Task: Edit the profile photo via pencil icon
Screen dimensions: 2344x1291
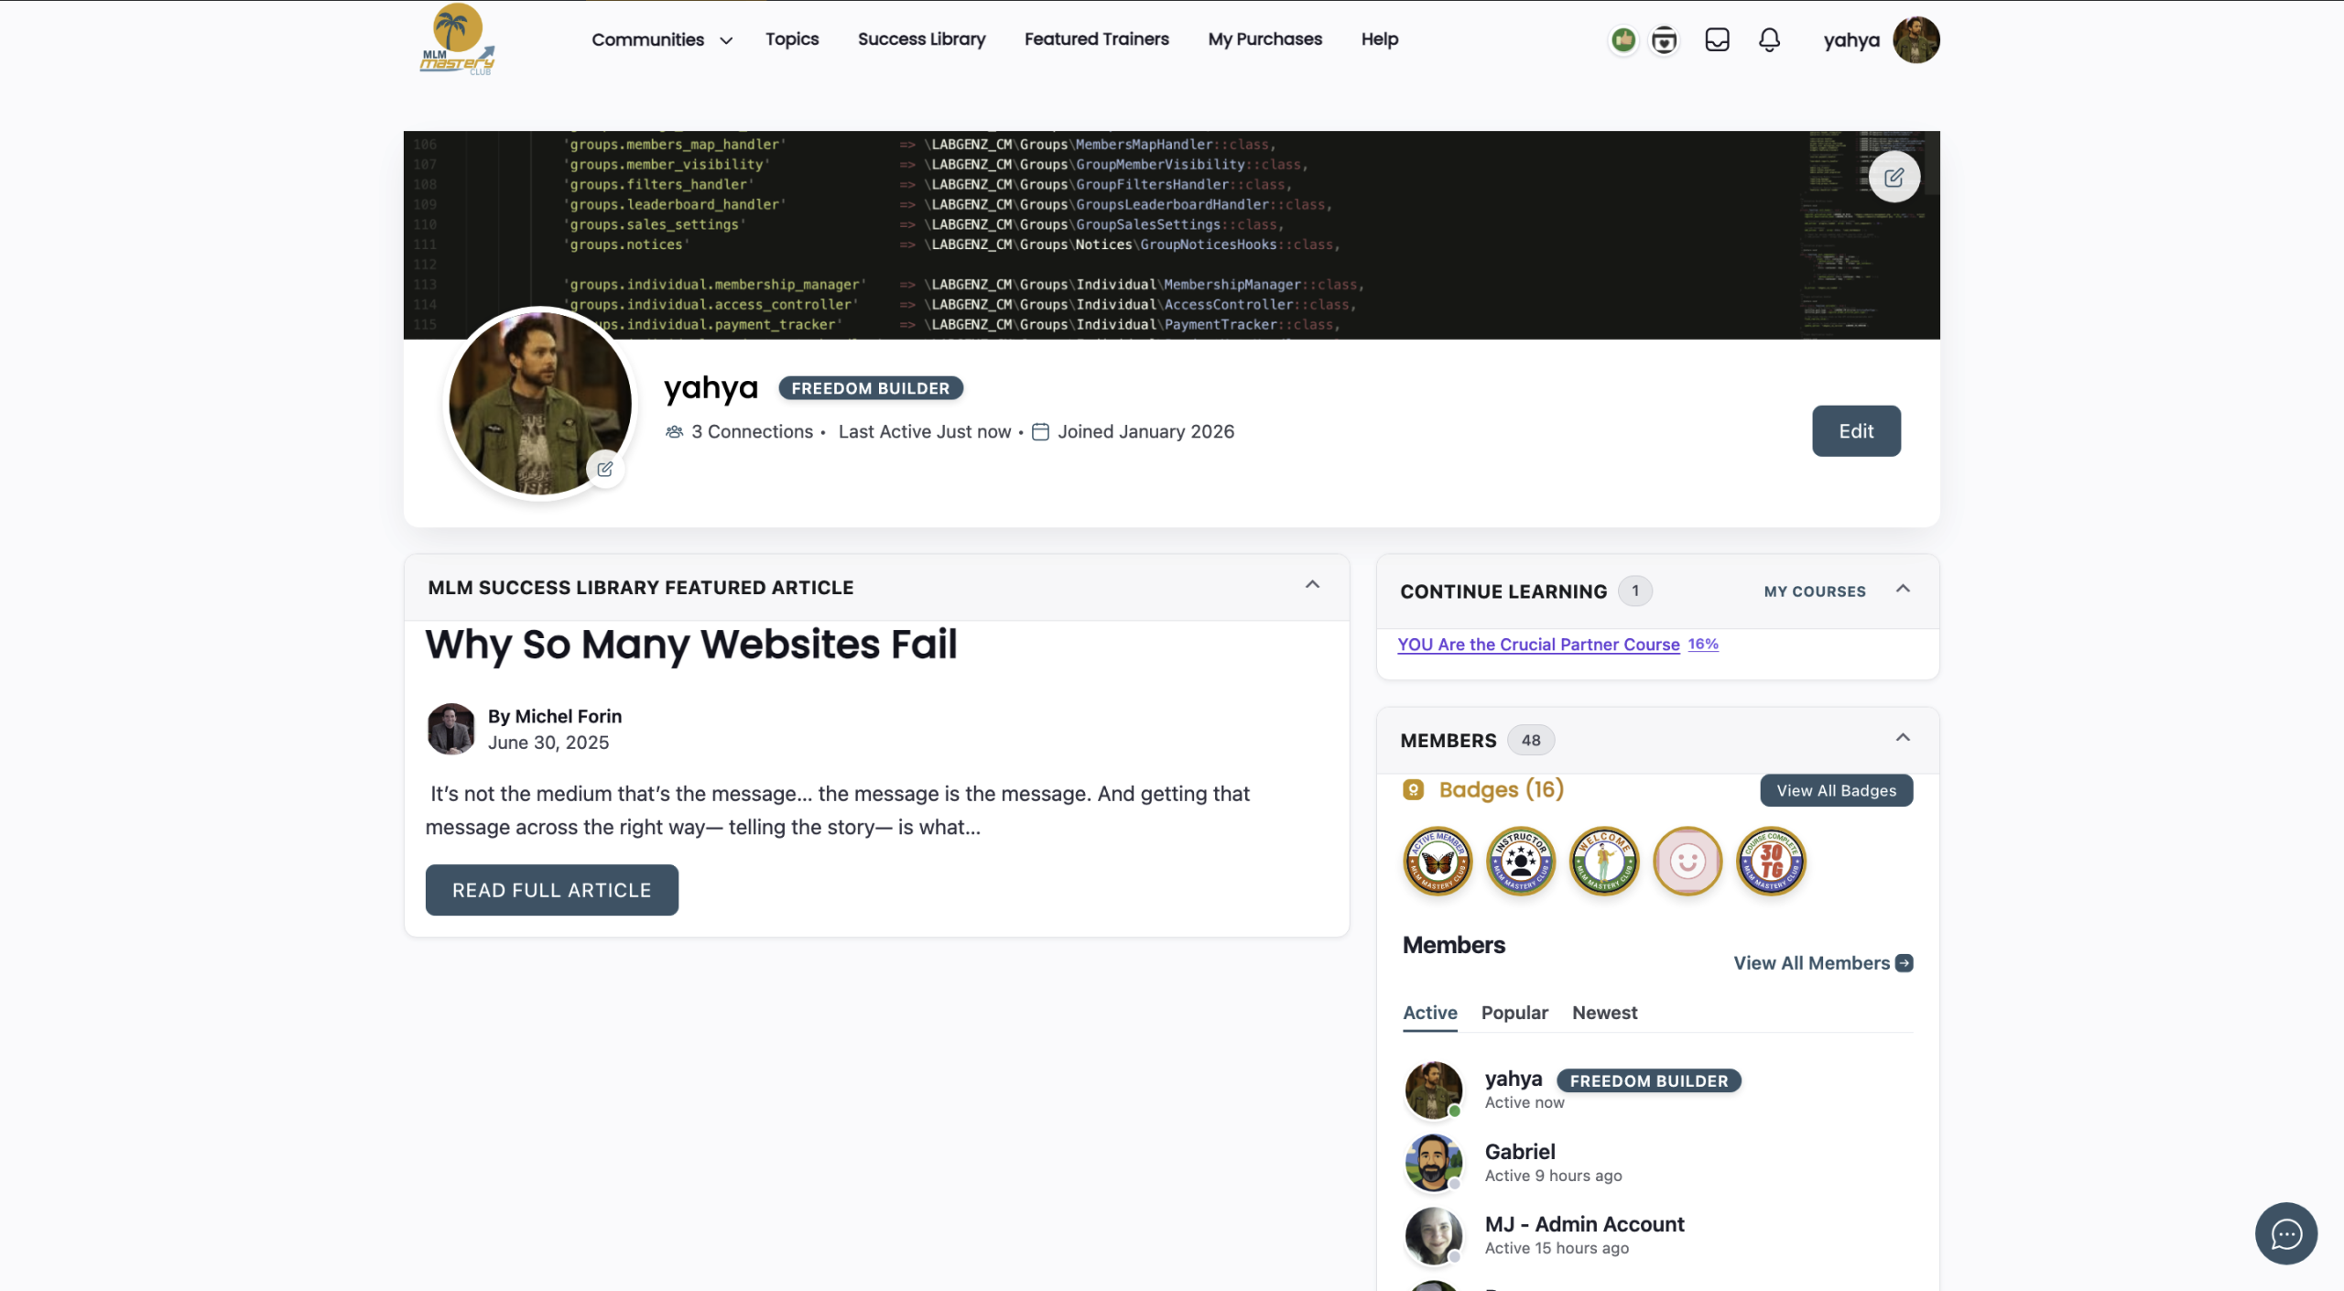Action: tap(605, 470)
